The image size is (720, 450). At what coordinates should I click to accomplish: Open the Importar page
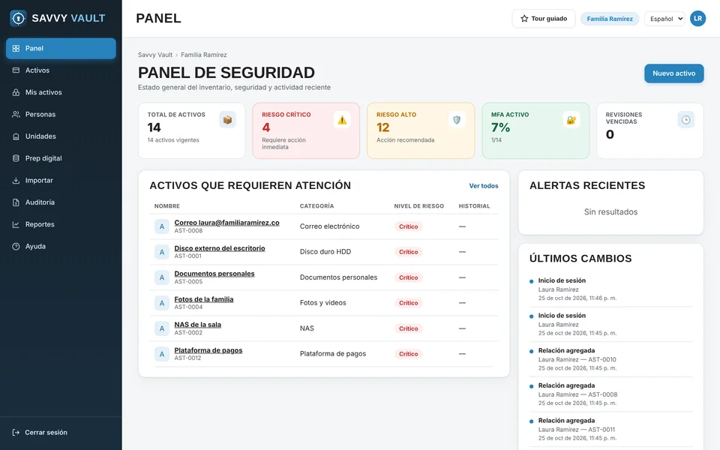pos(61,181)
